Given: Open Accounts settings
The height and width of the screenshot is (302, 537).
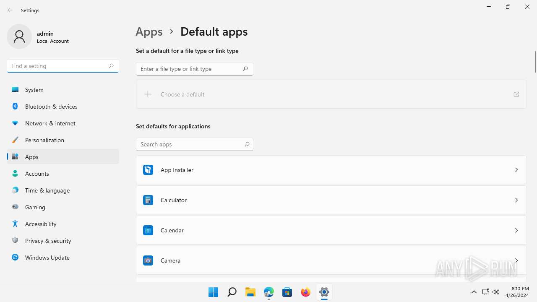Looking at the screenshot, I should click(x=63, y=174).
